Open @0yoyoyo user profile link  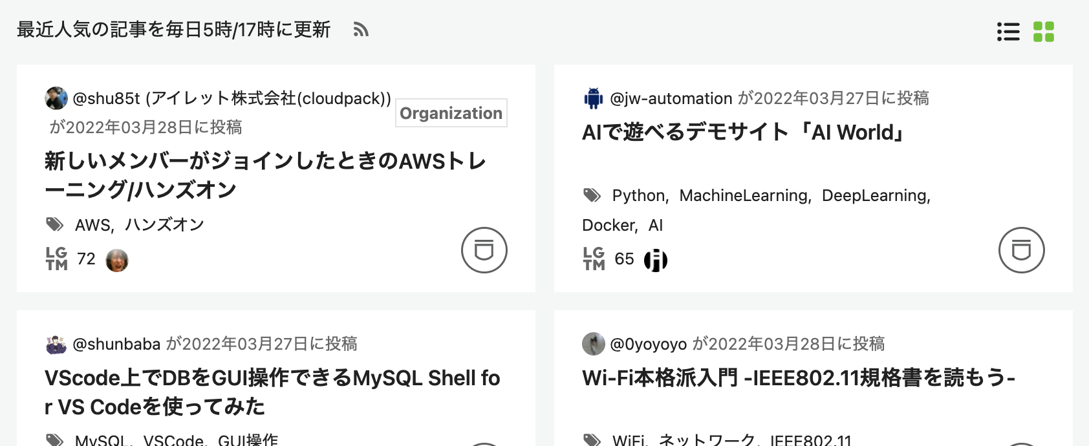[x=649, y=344]
